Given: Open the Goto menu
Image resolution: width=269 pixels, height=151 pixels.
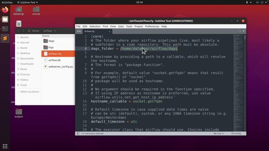Looking at the screenshot, I should tap(121, 26).
